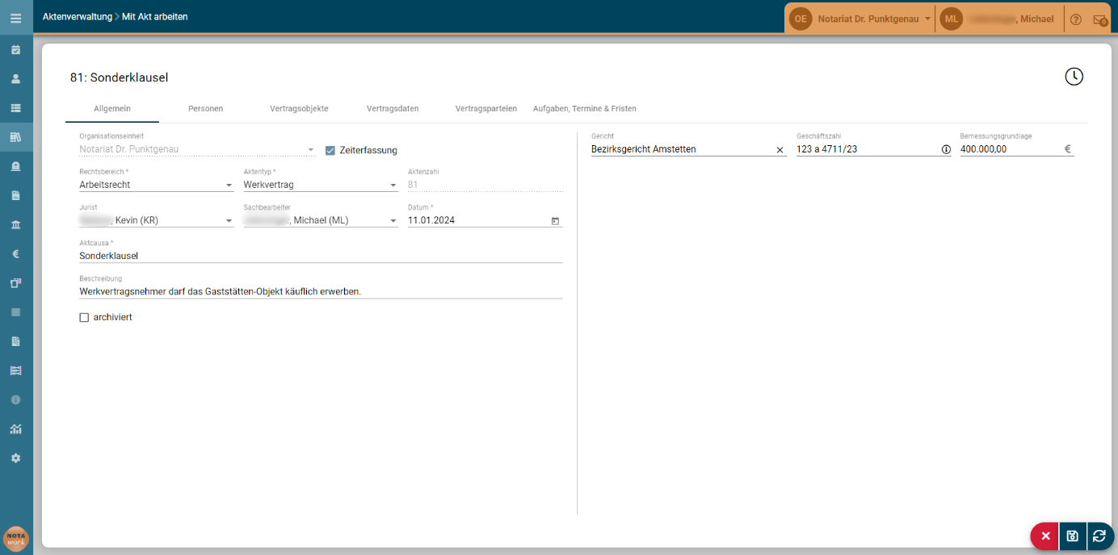Open the calendar picker for Datum

[x=555, y=220]
